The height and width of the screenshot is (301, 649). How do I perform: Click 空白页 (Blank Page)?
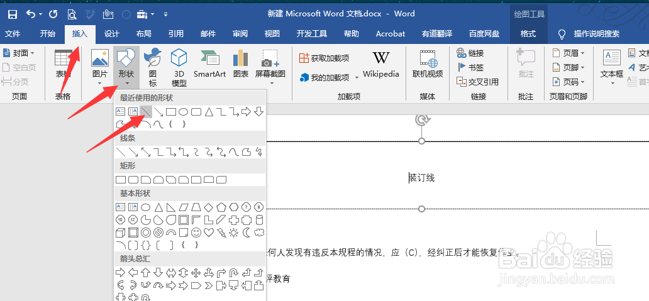19,67
